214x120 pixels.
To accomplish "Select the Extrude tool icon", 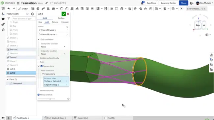I will (x=33, y=9).
